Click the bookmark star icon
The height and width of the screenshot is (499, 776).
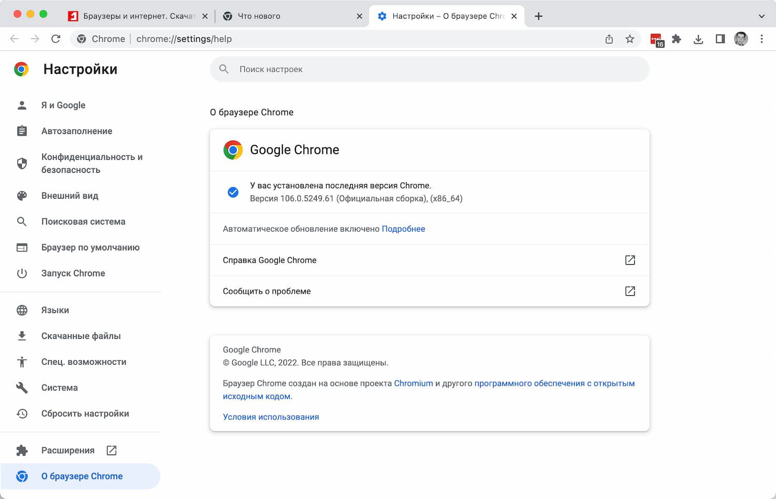(630, 39)
